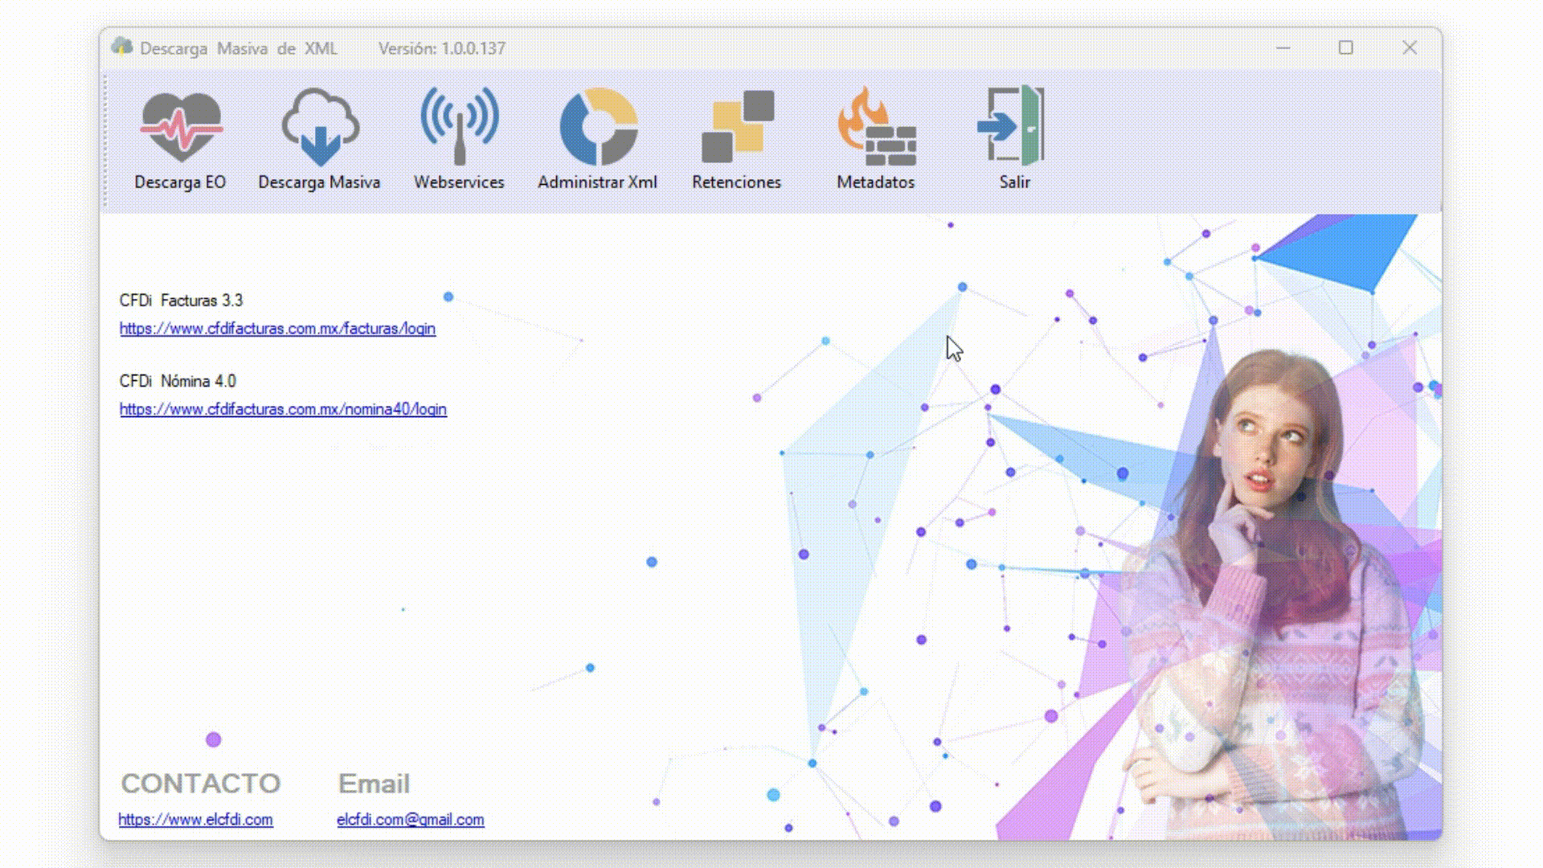Open the cfdifacturas nomina40 login link
Image resolution: width=1543 pixels, height=868 pixels.
pyautogui.click(x=283, y=409)
